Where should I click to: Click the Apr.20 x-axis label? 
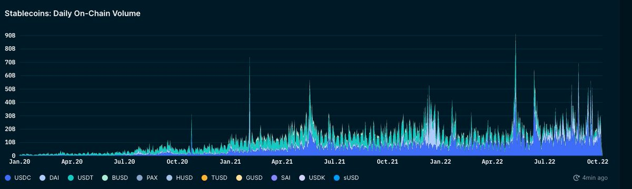point(72,162)
